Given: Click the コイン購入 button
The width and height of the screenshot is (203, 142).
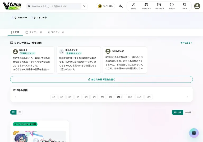Looking at the screenshot, I should click(x=105, y=6).
